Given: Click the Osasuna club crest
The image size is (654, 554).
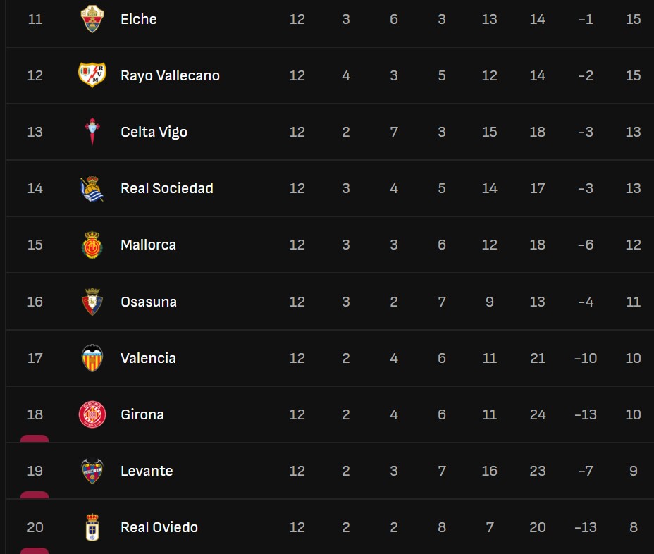Looking at the screenshot, I should [92, 302].
